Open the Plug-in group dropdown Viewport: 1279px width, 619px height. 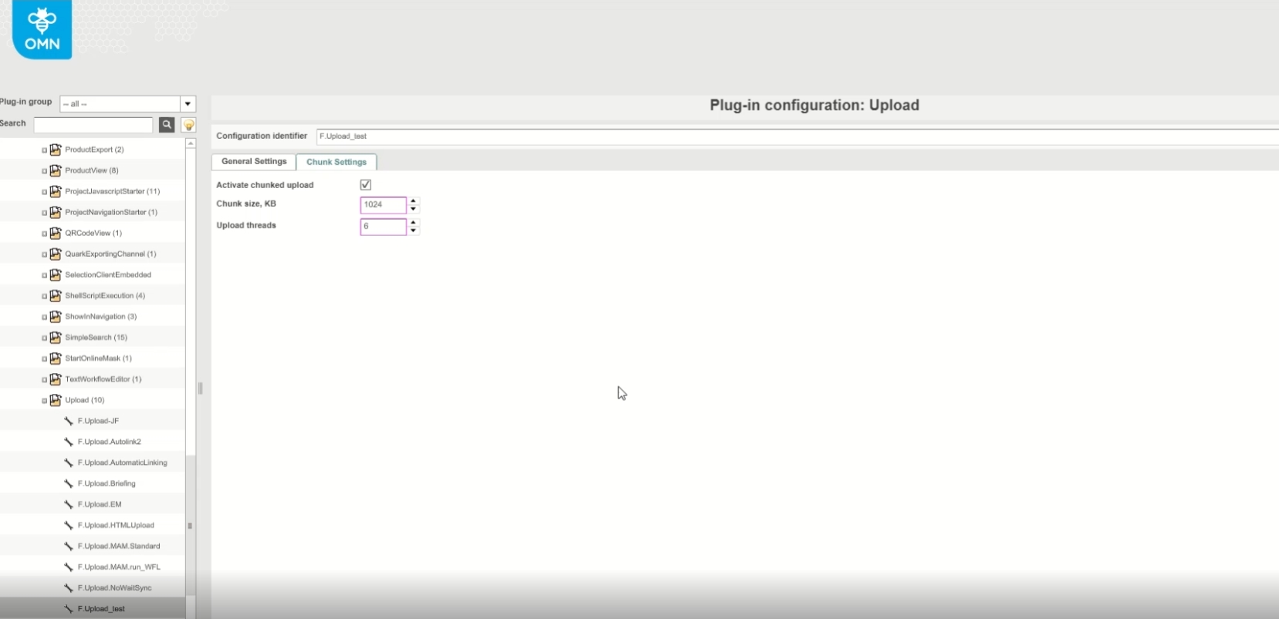coord(188,104)
